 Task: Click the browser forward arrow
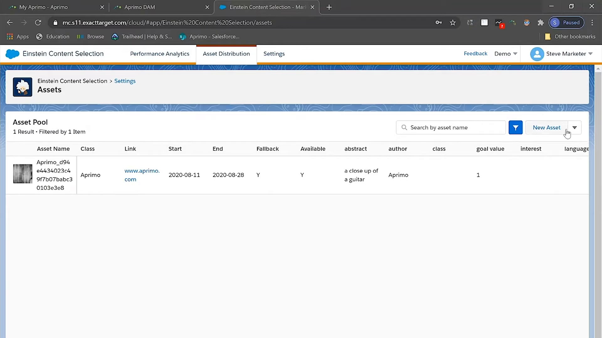pyautogui.click(x=24, y=23)
